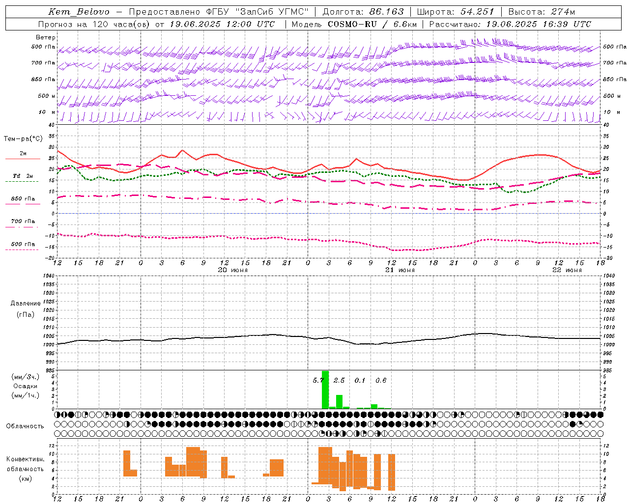The width and height of the screenshot is (629, 503).
Task: Click the 850 гПа temperature legend entry
Action: [x=23, y=199]
